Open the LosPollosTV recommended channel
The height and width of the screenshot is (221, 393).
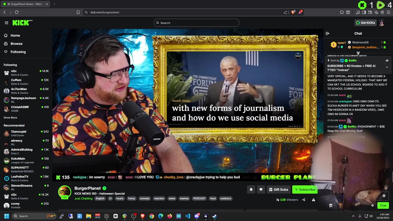(x=26, y=178)
